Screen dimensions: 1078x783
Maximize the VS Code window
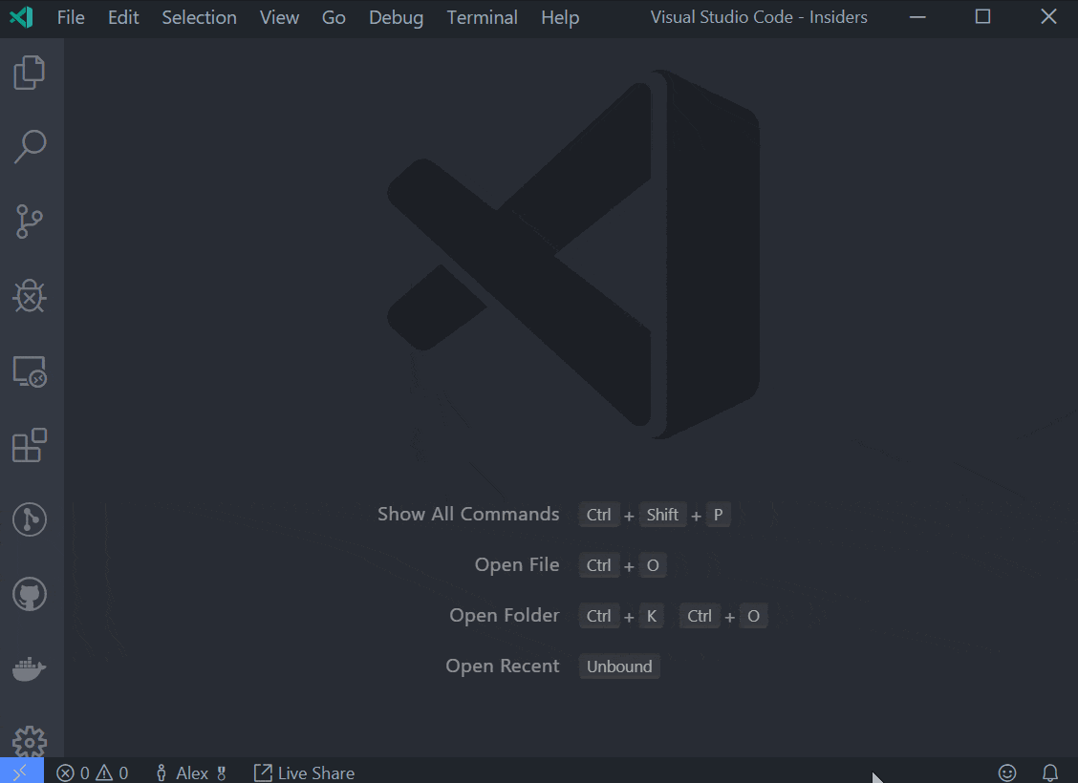pyautogui.click(x=982, y=17)
